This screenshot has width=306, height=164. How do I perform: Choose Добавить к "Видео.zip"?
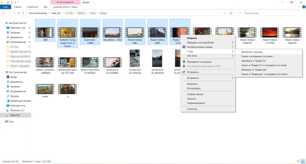click(269, 69)
